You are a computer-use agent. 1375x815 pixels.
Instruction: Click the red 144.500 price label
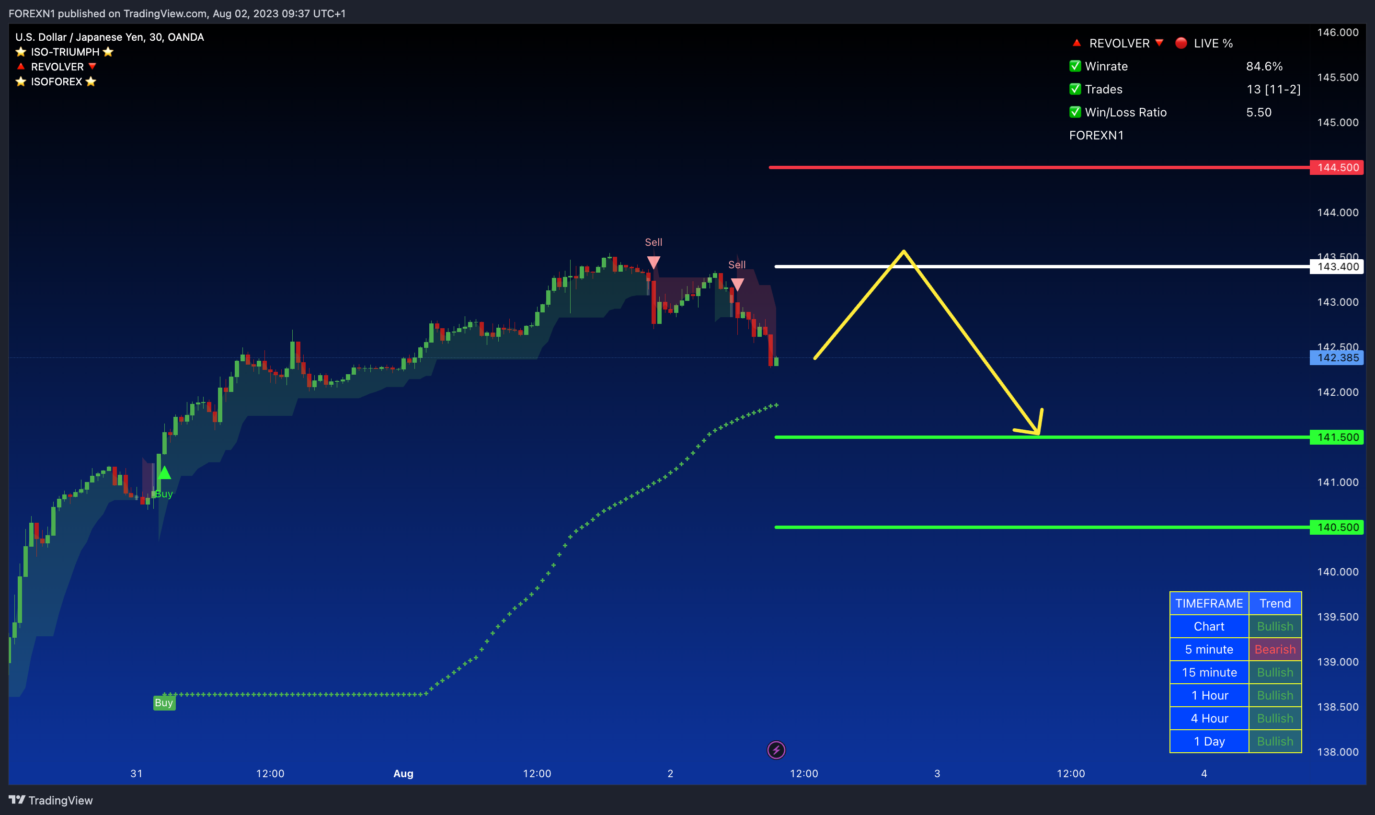[1337, 168]
